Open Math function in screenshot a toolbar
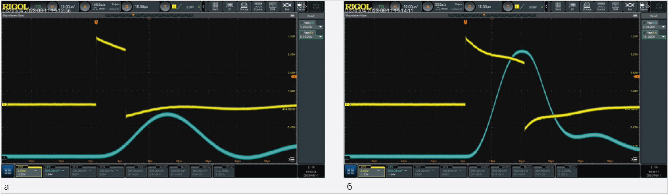Image resolution: width=669 pixels, height=195 pixels. tap(215, 6)
